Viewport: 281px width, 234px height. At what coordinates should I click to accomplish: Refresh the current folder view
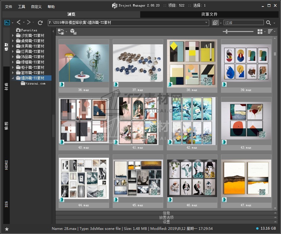pos(40,22)
